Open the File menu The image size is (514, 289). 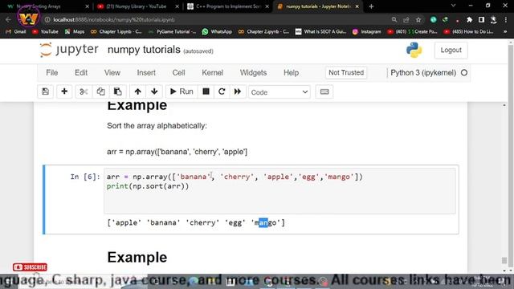click(x=51, y=73)
